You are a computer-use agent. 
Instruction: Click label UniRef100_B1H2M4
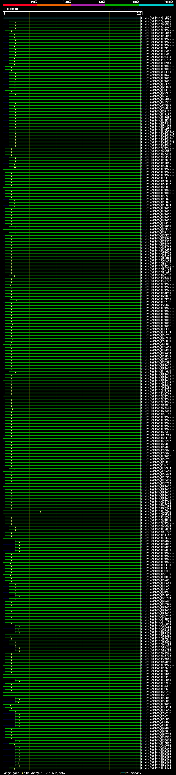(x=158, y=154)
